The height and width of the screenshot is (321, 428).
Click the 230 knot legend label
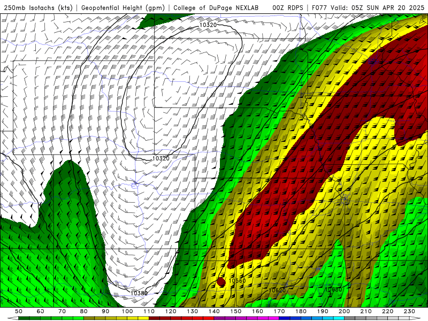point(409,311)
